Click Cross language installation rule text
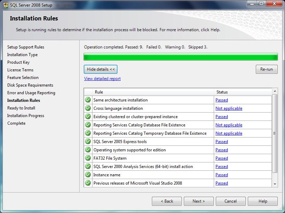Image resolution: width=285 pixels, height=213 pixels. click(x=118, y=108)
